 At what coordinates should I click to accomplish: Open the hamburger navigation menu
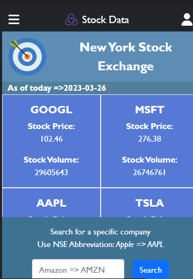point(14,19)
